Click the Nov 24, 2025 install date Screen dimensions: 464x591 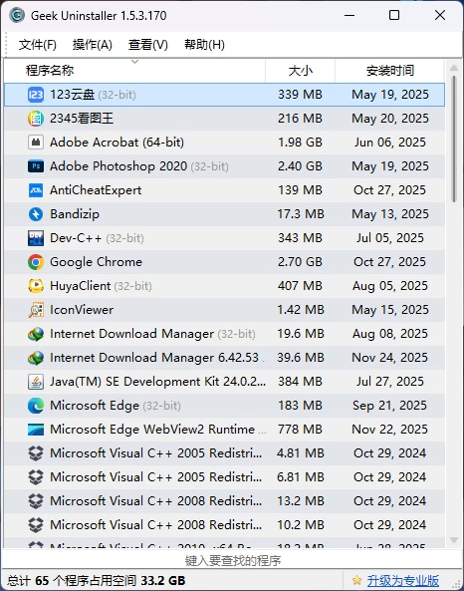point(389,358)
